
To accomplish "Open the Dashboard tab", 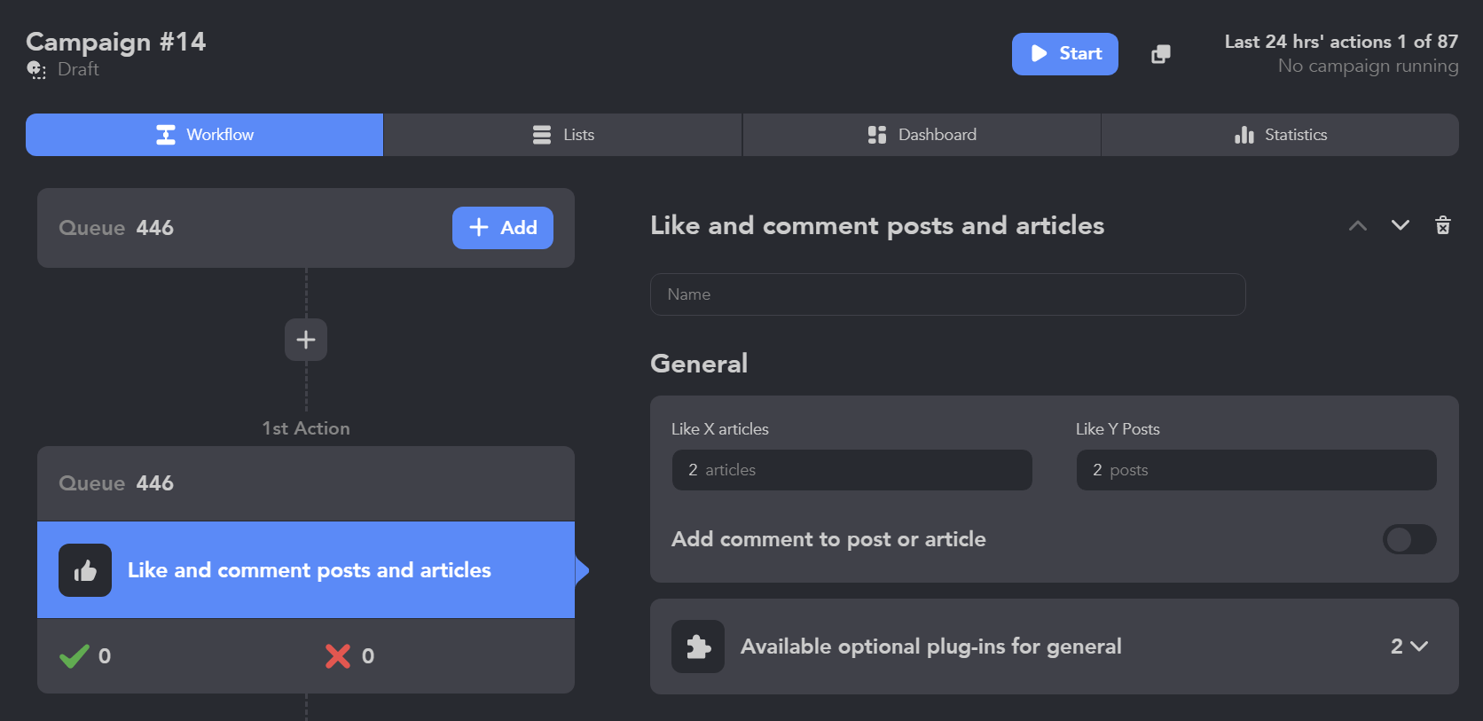I will coord(922,135).
